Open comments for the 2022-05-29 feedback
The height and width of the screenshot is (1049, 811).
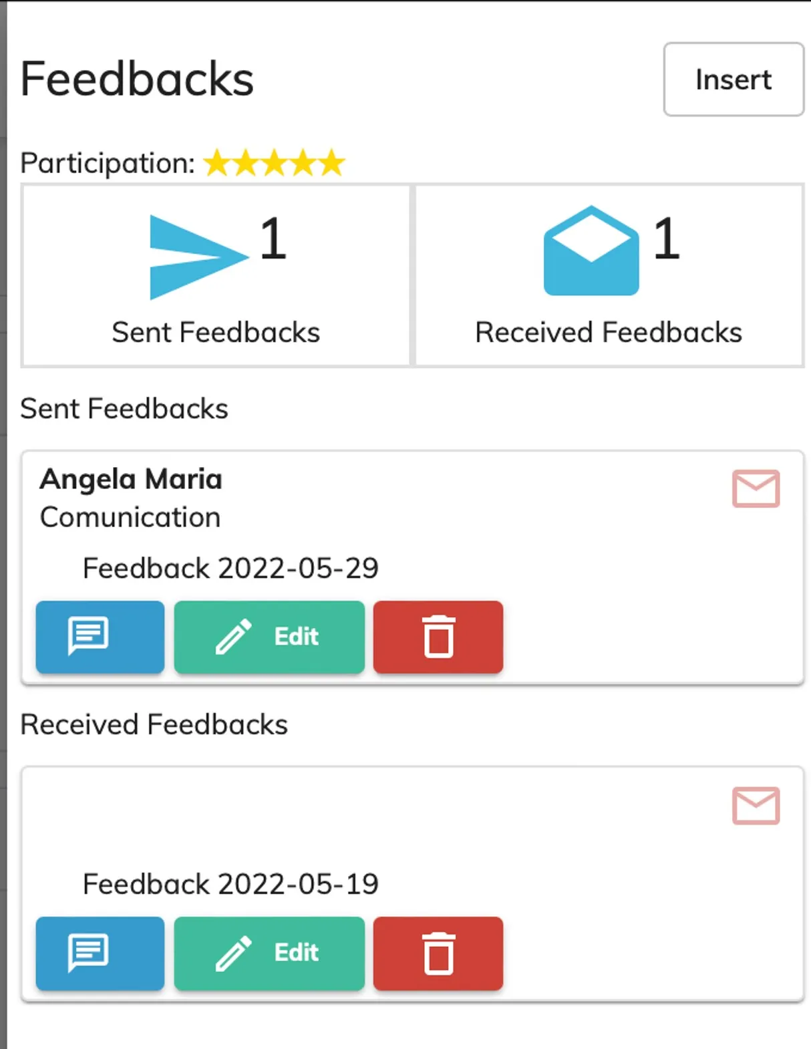coord(100,637)
